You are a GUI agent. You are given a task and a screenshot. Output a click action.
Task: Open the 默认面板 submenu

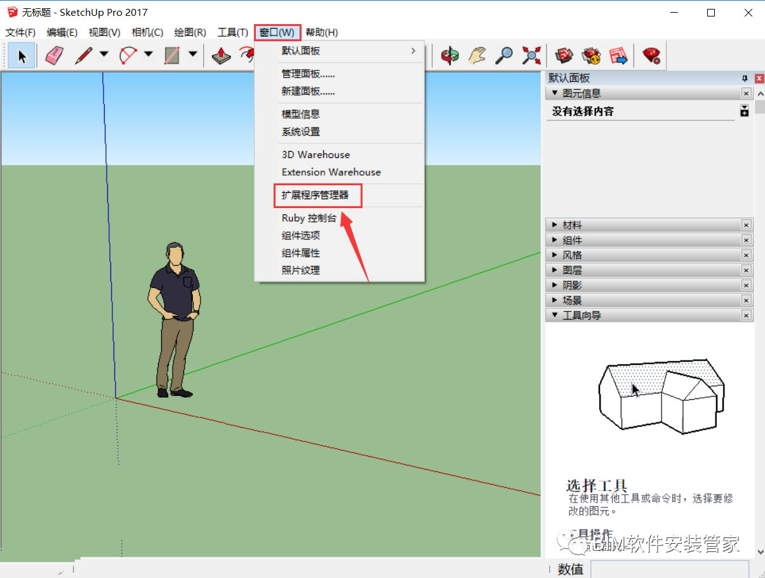(x=340, y=51)
